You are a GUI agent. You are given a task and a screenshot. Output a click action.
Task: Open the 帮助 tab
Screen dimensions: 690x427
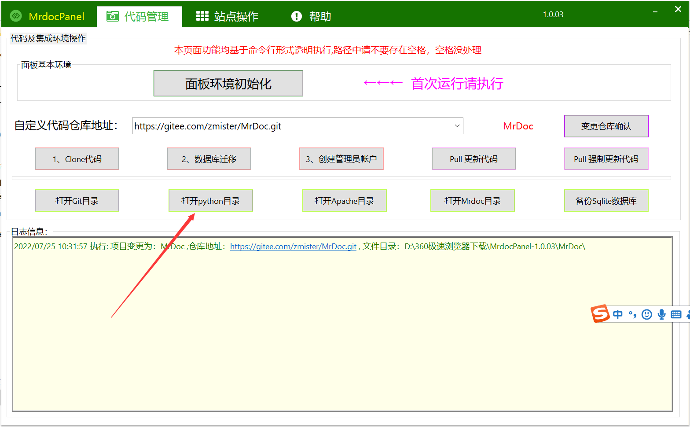311,17
